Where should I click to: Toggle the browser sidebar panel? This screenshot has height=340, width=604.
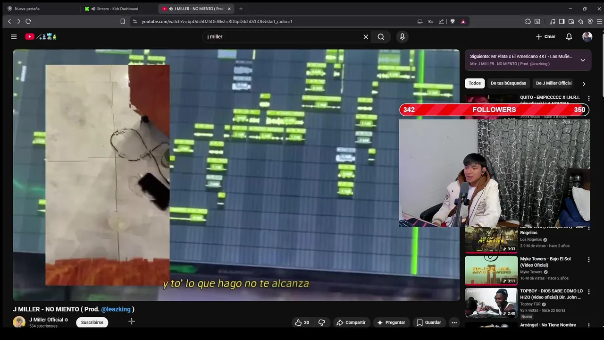(x=562, y=21)
